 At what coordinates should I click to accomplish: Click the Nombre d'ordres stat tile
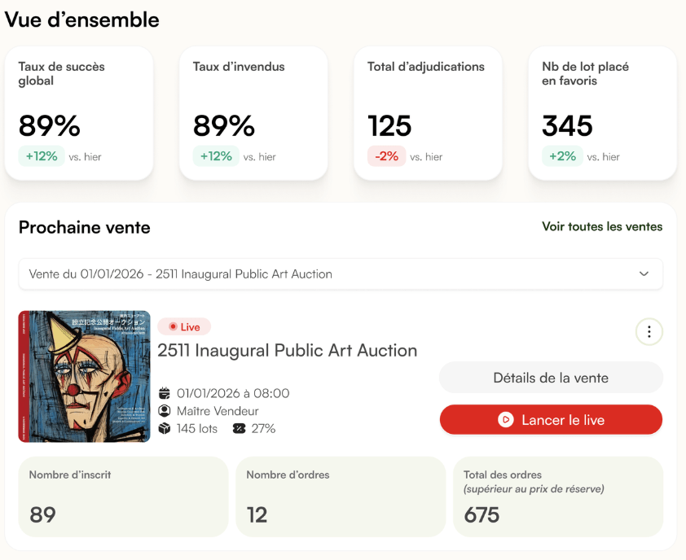tap(341, 497)
